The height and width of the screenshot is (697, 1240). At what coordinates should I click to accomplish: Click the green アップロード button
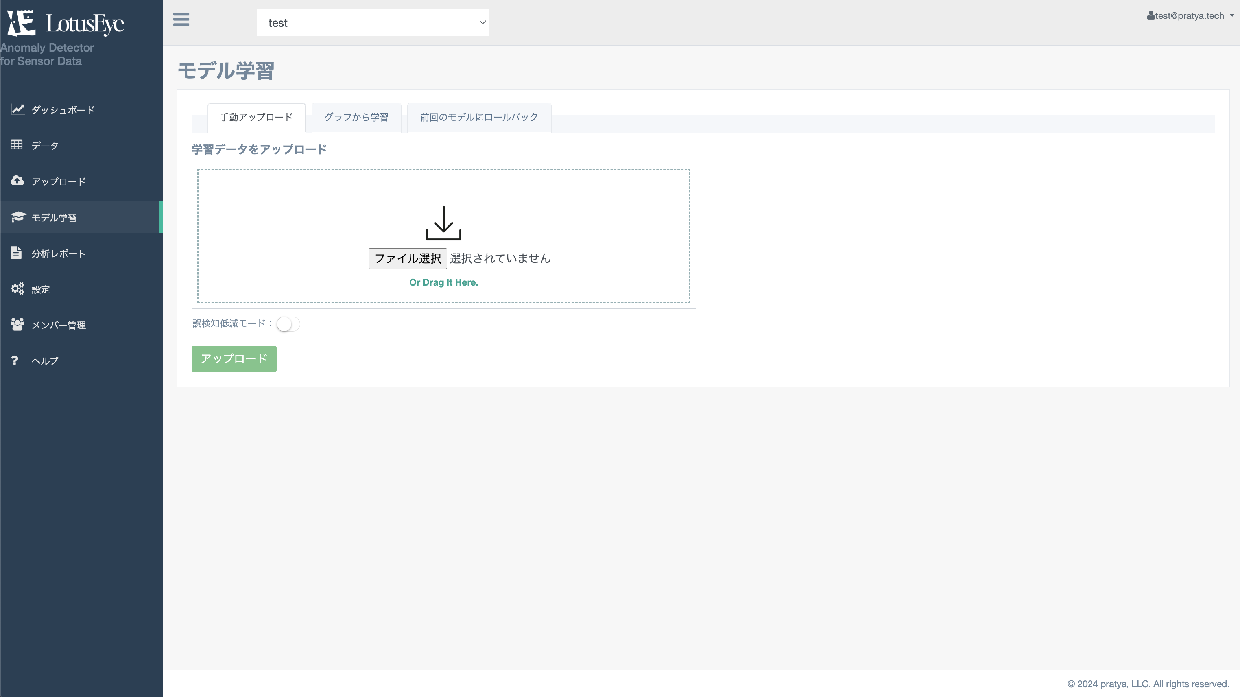pos(234,359)
